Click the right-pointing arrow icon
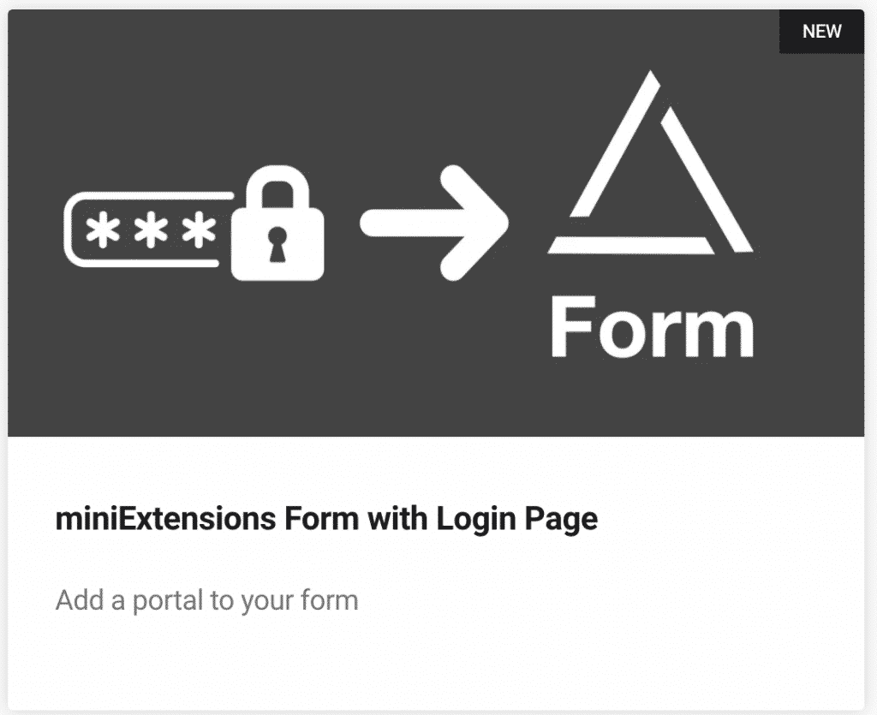Screen dimensions: 877x715 coord(433,223)
